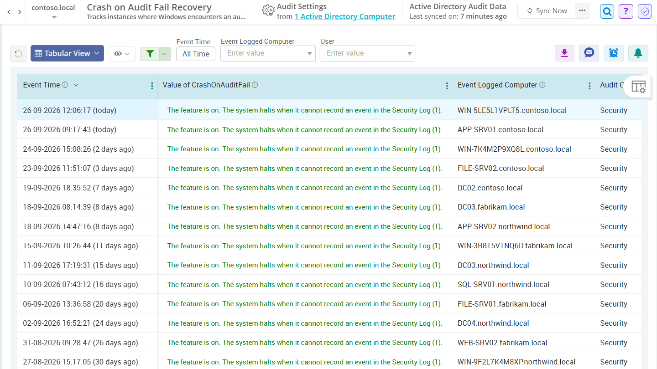Click the purple export download icon
The width and height of the screenshot is (657, 369).
(564, 53)
